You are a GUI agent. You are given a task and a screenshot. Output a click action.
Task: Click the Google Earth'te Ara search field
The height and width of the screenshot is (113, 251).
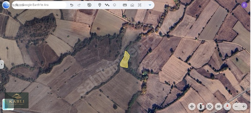[39, 5]
